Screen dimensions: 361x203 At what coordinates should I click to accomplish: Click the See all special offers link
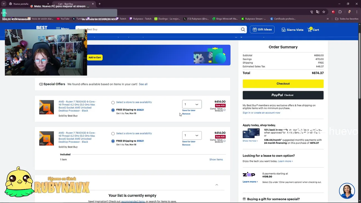(x=143, y=84)
